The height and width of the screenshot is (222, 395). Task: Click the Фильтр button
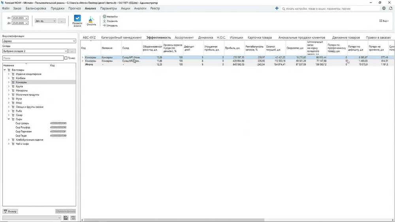pos(10,211)
